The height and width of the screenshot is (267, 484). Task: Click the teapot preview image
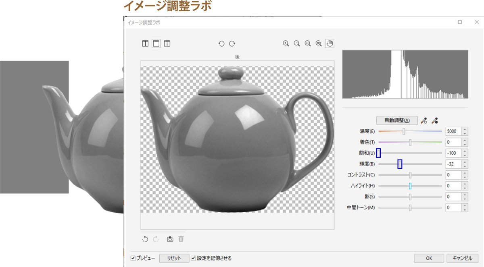[237, 139]
